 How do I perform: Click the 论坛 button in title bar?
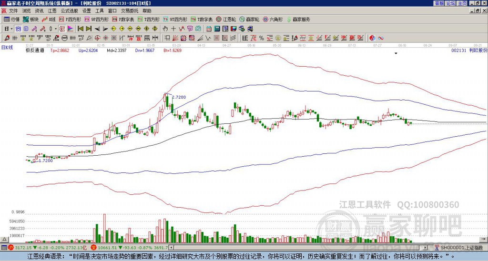coord(450,3)
